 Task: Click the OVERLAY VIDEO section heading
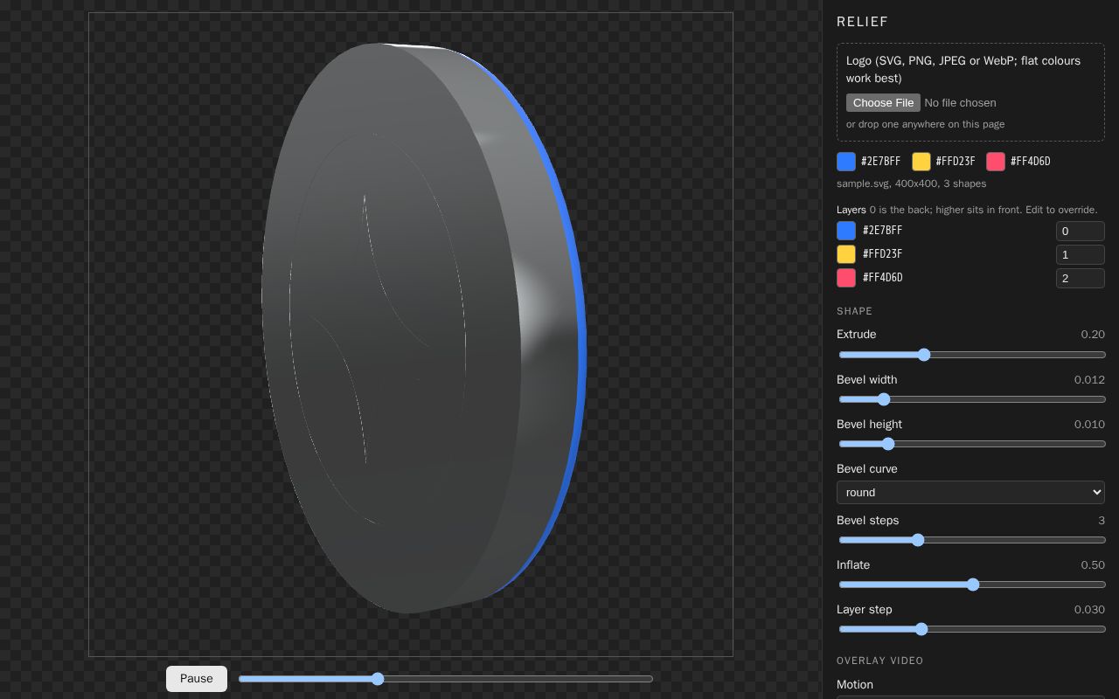tap(879, 661)
